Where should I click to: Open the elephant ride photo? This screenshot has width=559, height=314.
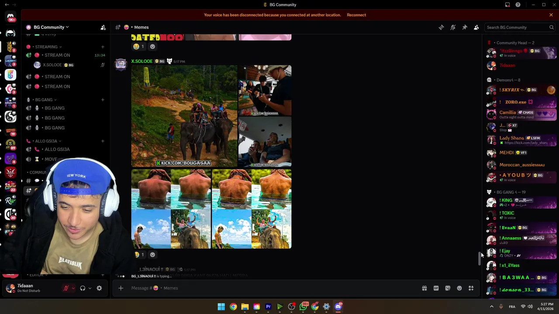[184, 116]
